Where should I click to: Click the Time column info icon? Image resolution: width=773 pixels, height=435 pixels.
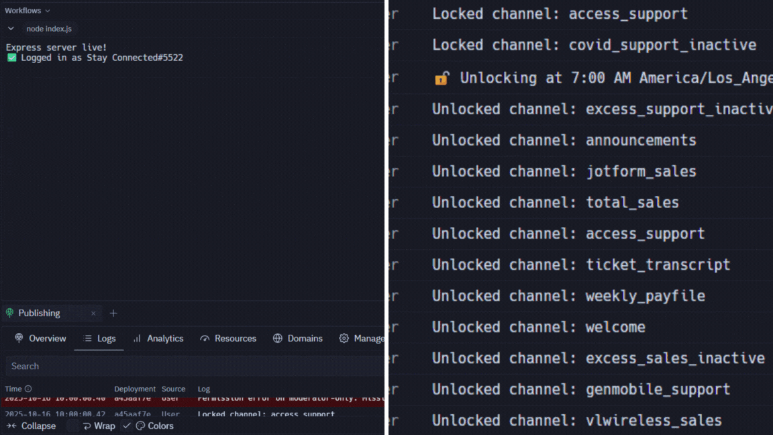coord(28,389)
